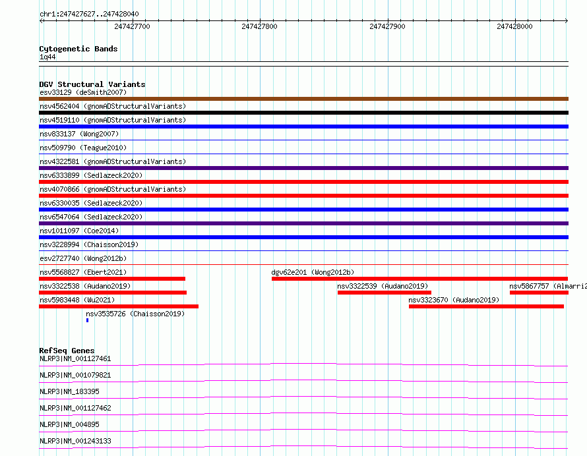The height and width of the screenshot is (456, 587).
Task: Click the right arrowhead of the ruler
Action: pos(567,20)
